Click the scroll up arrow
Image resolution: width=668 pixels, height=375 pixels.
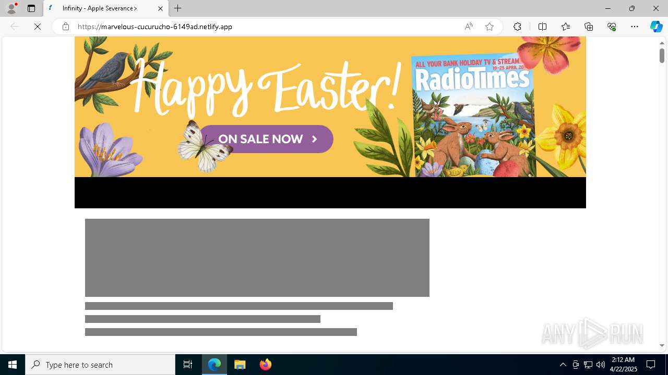[662, 43]
